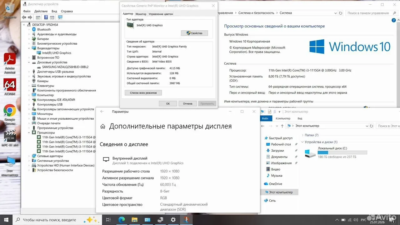Click the taskbar search box

[58, 220]
